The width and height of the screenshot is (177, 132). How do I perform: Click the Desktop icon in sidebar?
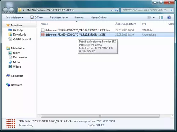click(x=10, y=30)
